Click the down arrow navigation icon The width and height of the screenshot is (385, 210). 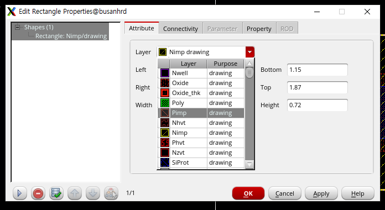[93, 193]
